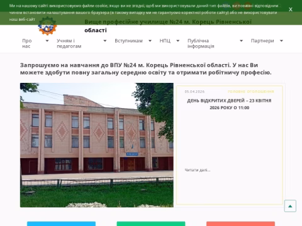Screen dimensions: 302x226
Task: Click the college building photo
Action: coord(97,145)
